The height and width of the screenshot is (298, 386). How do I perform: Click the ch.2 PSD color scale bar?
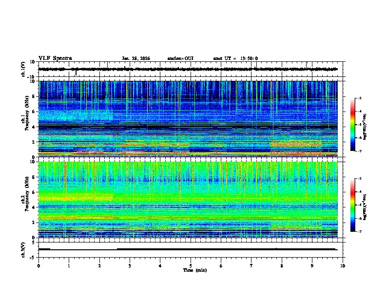coord(353,205)
